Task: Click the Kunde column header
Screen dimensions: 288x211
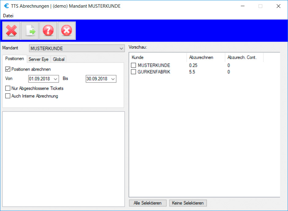Action: (x=158, y=57)
